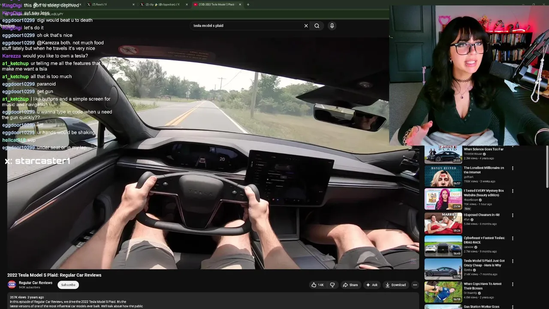Image resolution: width=549 pixels, height=309 pixels.
Task: Open the Regular Car Reviews channel name link
Action: 36,283
